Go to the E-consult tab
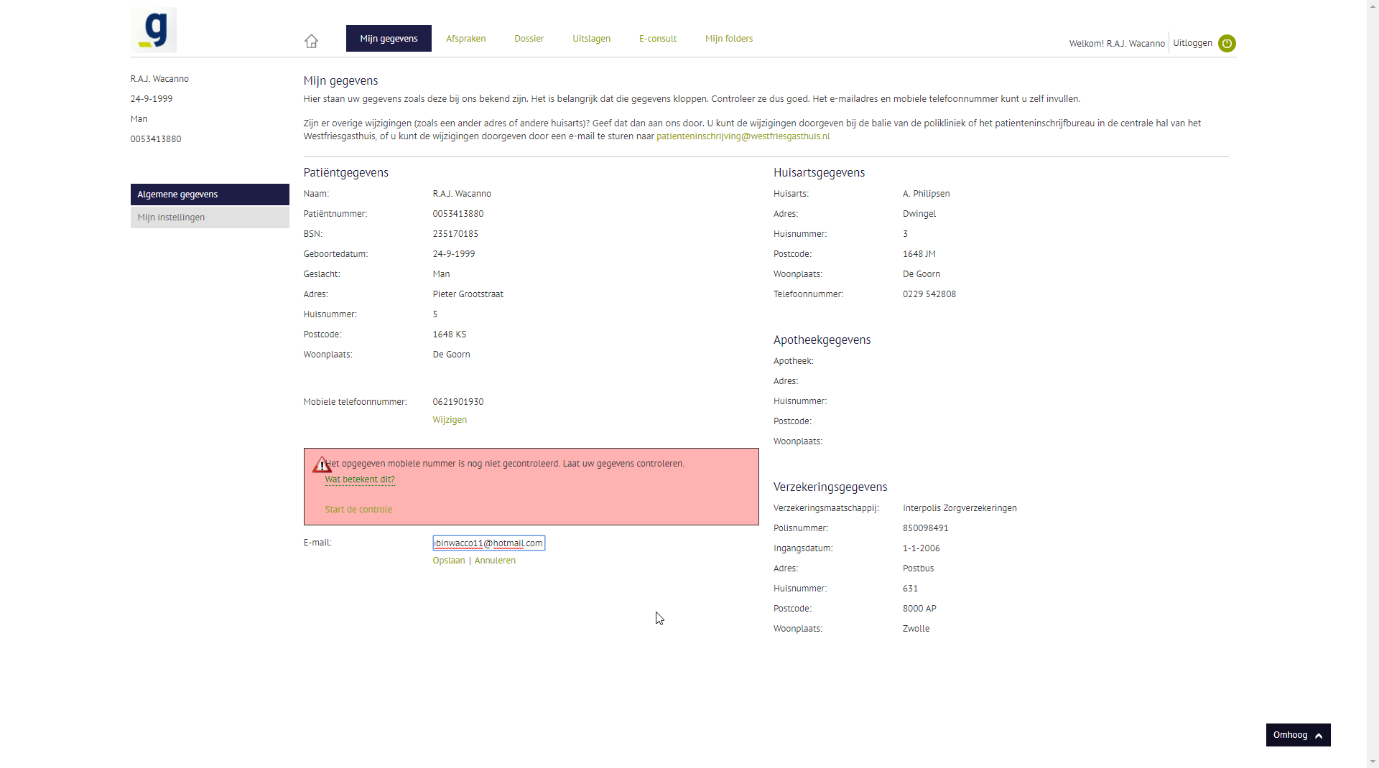This screenshot has width=1379, height=768. point(657,39)
